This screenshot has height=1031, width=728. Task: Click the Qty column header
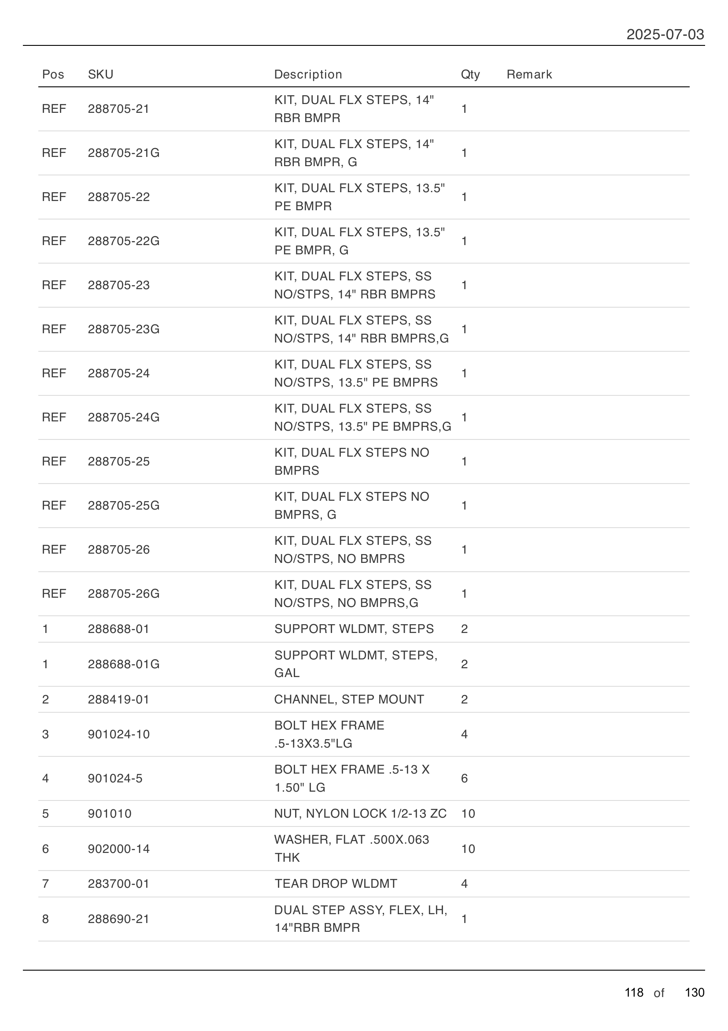[x=470, y=74]
